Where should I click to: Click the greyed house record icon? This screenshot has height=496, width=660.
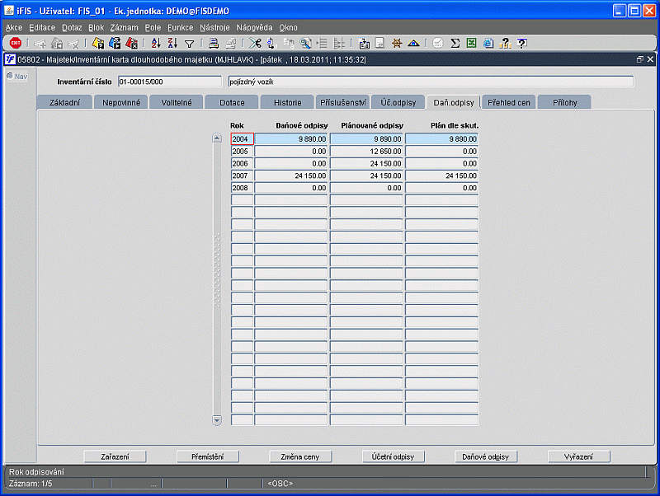[56, 43]
